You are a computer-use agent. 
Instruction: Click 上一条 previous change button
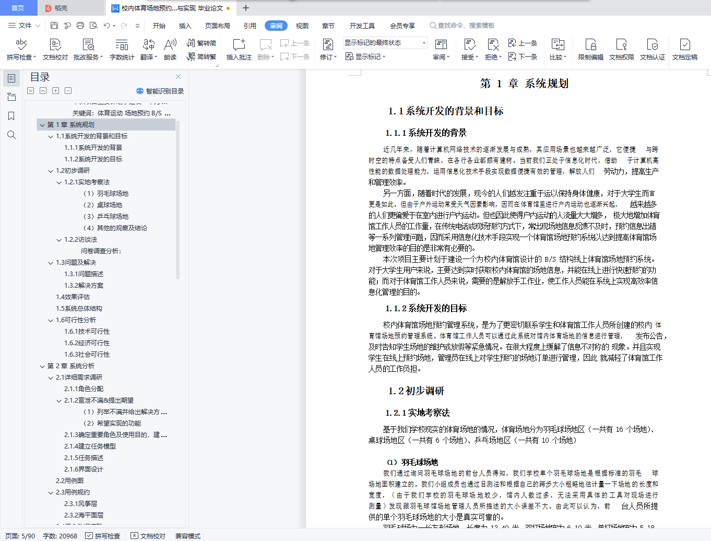[523, 43]
